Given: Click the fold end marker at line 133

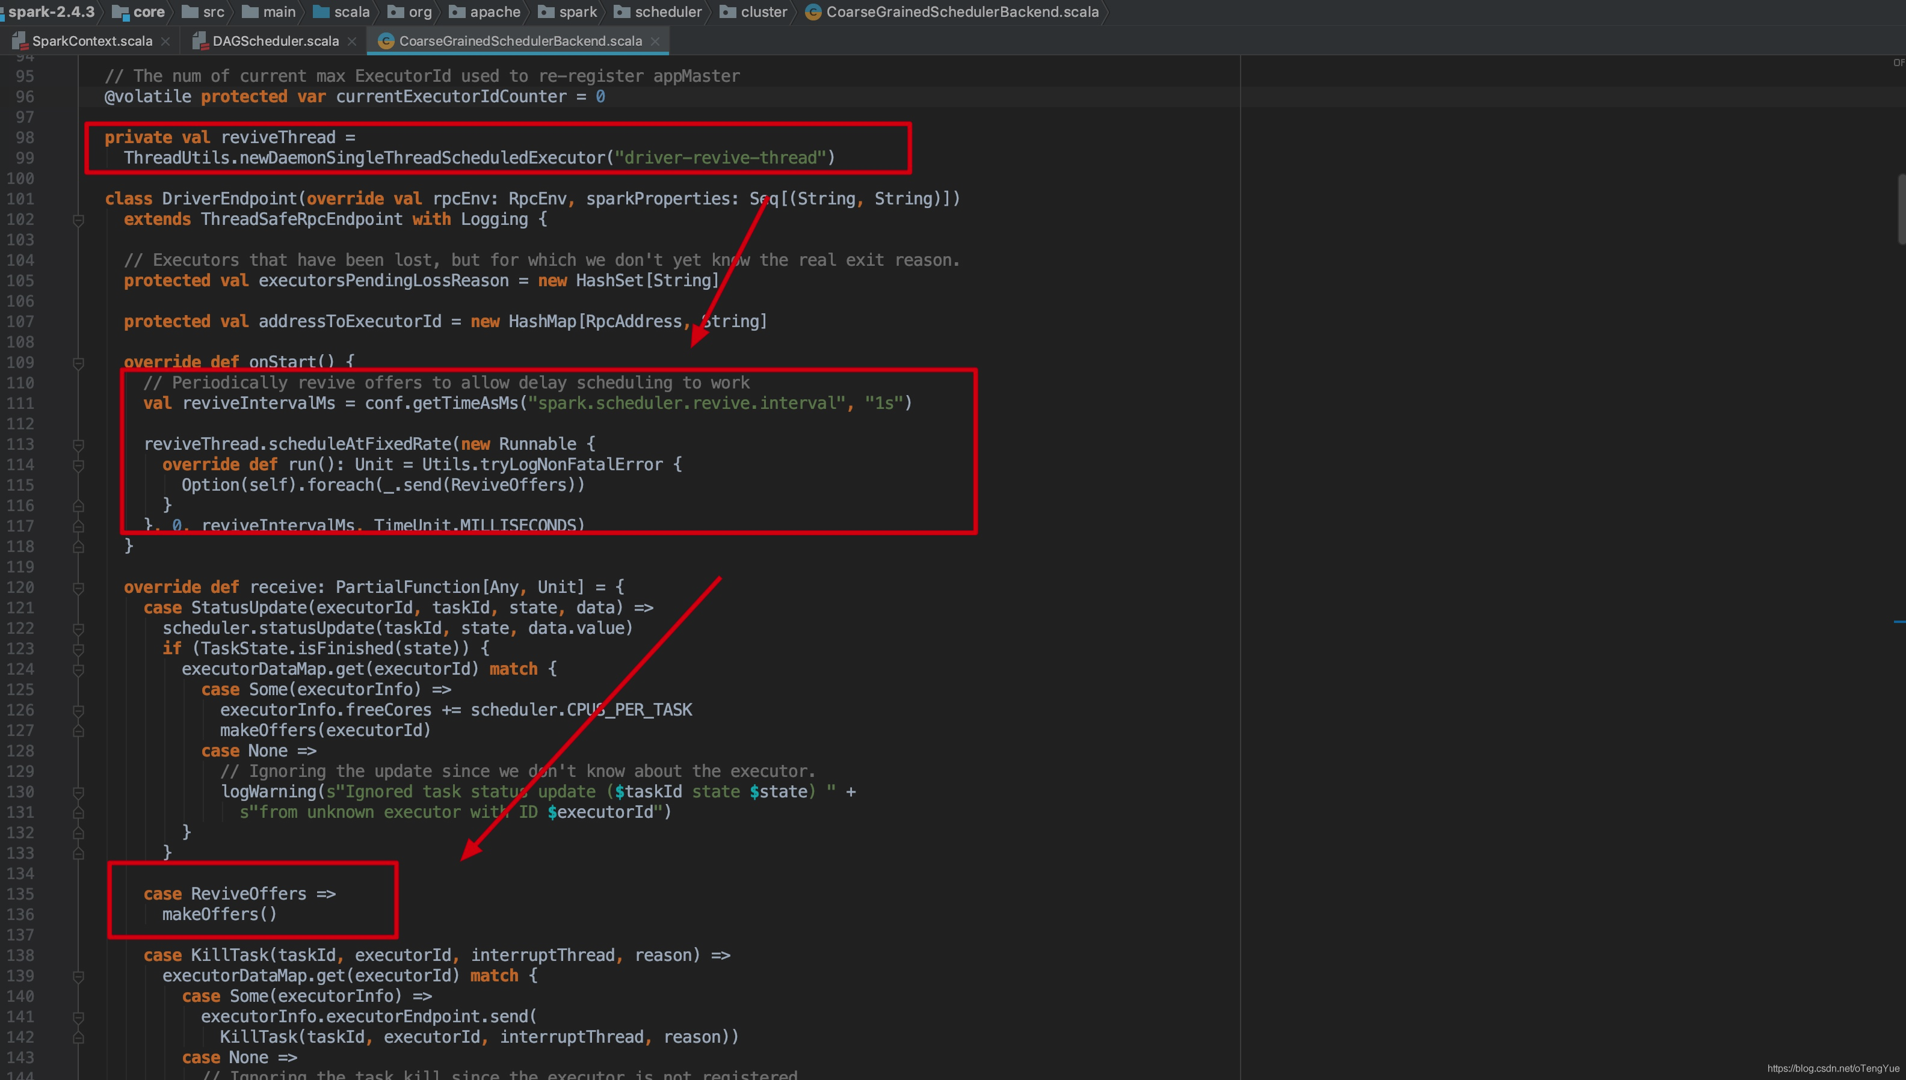Looking at the screenshot, I should [x=78, y=854].
